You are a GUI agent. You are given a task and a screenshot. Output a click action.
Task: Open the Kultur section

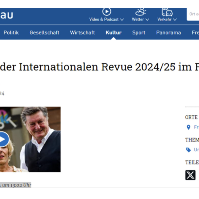(x=114, y=32)
